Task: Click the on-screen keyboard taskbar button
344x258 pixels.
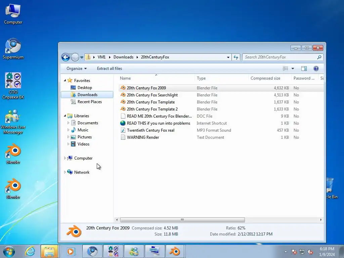Action: coord(155,251)
